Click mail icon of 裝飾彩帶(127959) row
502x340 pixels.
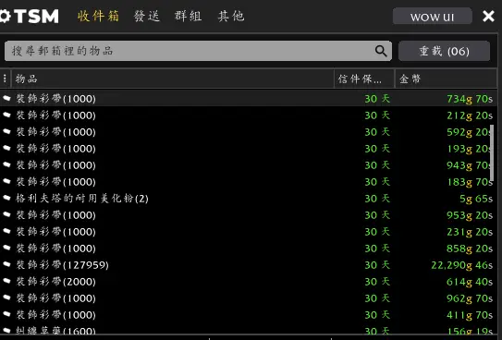tap(7, 264)
